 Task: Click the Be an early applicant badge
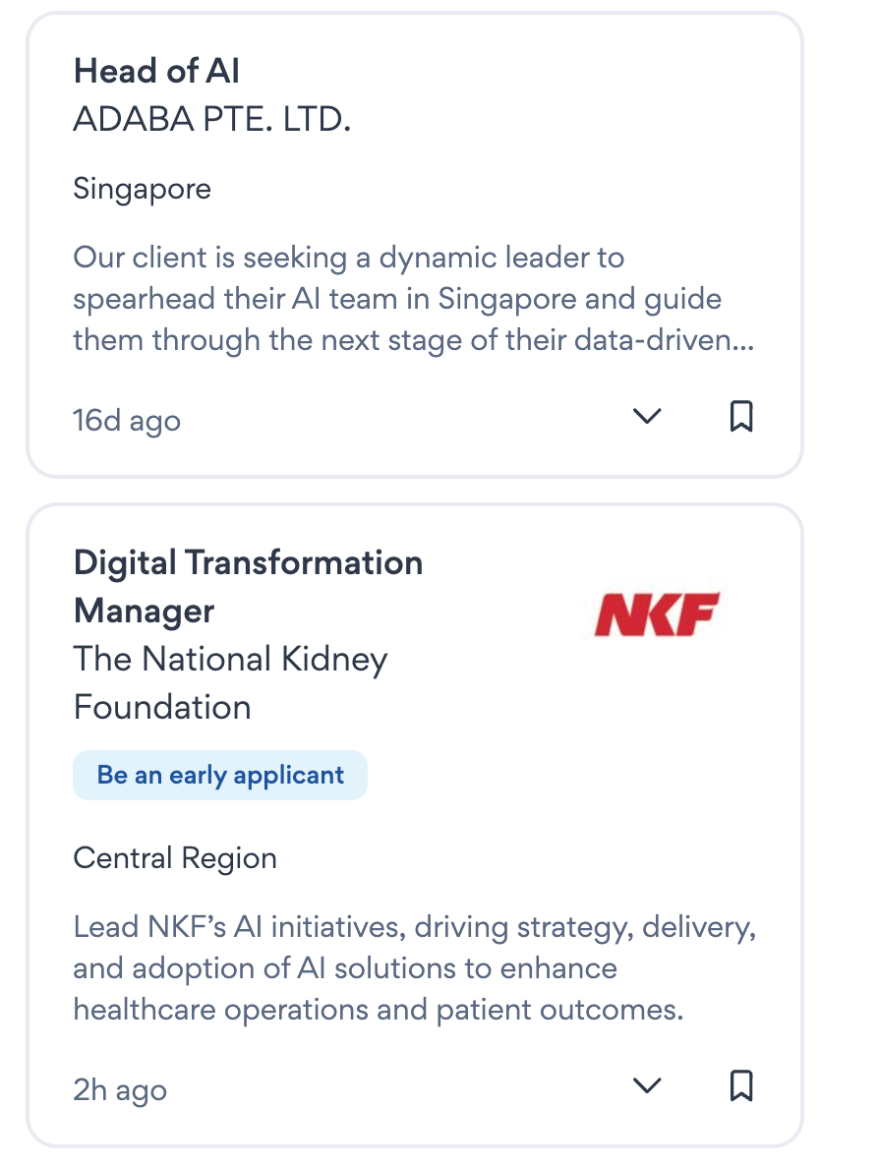pos(220,775)
